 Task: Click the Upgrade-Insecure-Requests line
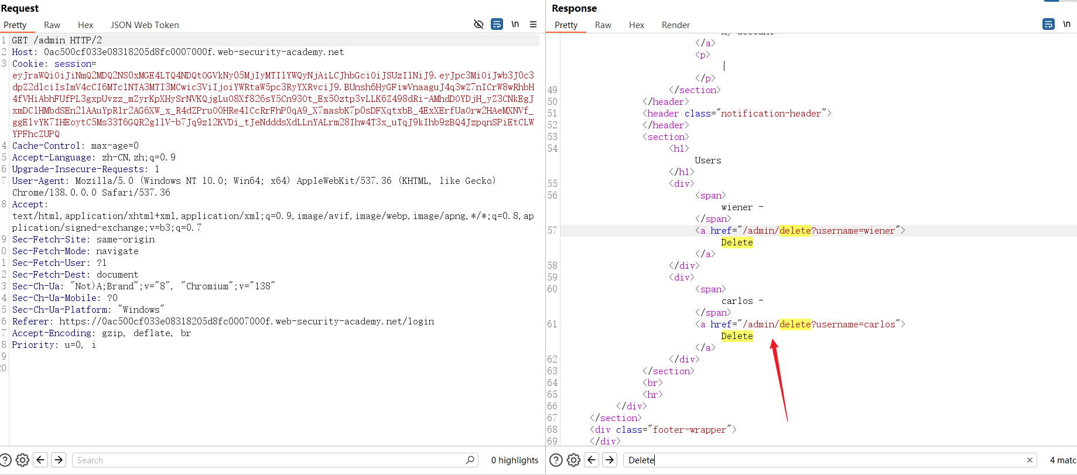point(86,169)
